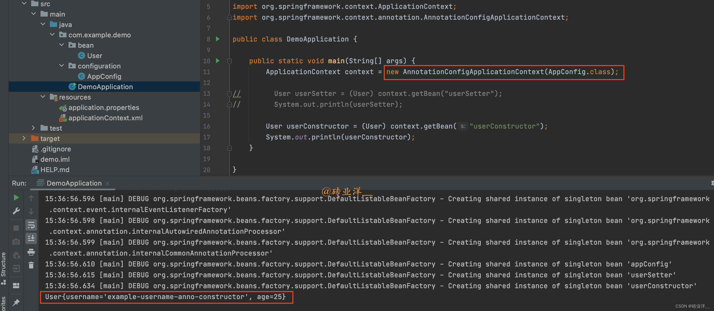Click the print console output icon
Viewport: 714px width, 311px height.
31,252
